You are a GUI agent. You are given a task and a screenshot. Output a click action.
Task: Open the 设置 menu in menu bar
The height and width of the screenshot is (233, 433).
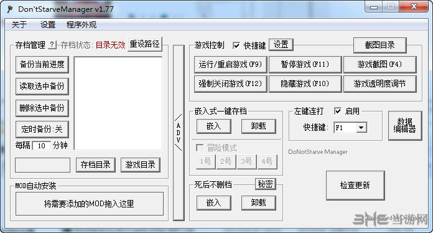(x=48, y=25)
